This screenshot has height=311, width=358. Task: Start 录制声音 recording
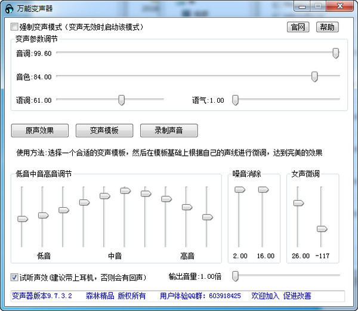(x=169, y=130)
